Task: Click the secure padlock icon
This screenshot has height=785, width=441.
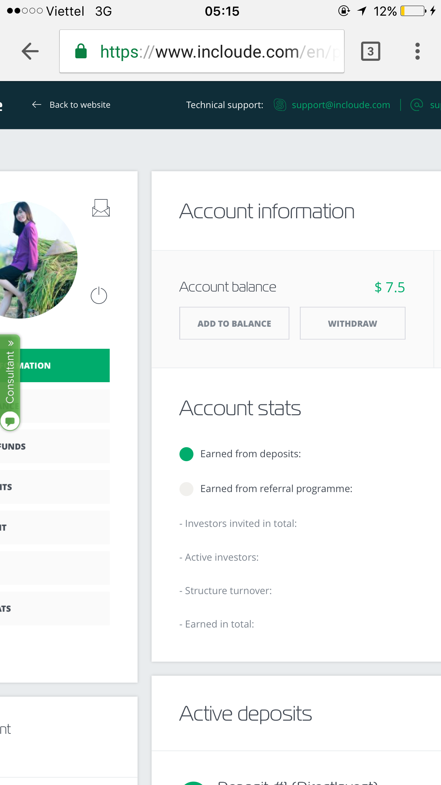Action: click(x=81, y=52)
